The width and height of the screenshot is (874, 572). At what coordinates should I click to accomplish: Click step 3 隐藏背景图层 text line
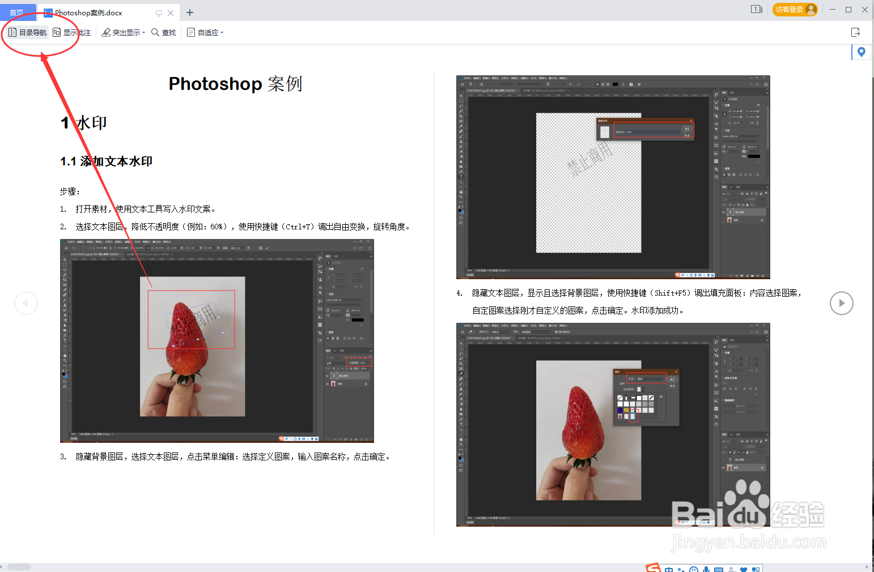pos(226,456)
